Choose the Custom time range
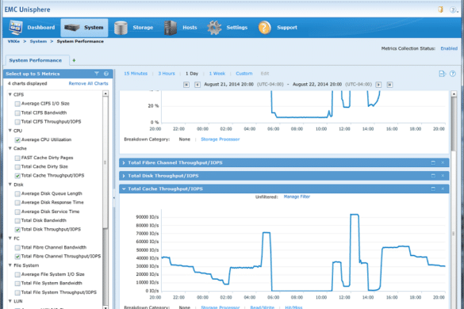The height and width of the screenshot is (309, 464). point(244,74)
